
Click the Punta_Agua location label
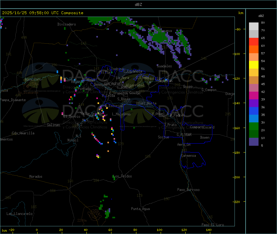140,209
